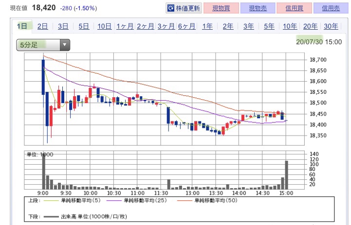View the 2年 chart period
The image size is (351, 225).
tap(228, 26)
